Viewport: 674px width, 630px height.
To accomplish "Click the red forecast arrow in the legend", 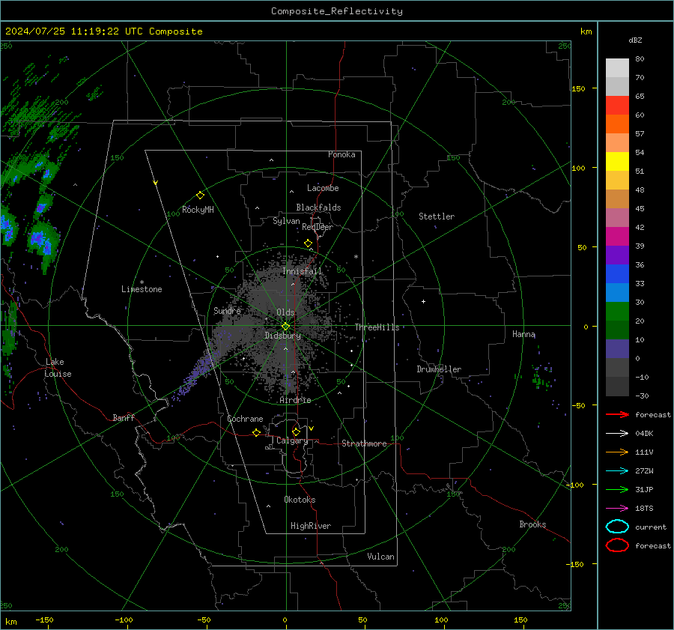I will (x=617, y=414).
